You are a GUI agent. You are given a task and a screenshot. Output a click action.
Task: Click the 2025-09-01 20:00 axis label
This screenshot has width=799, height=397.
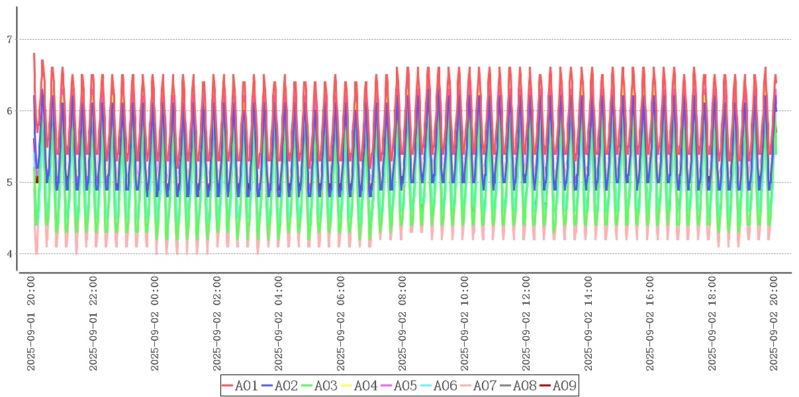click(31, 324)
